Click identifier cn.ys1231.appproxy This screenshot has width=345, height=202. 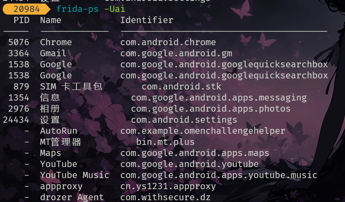coord(168,187)
